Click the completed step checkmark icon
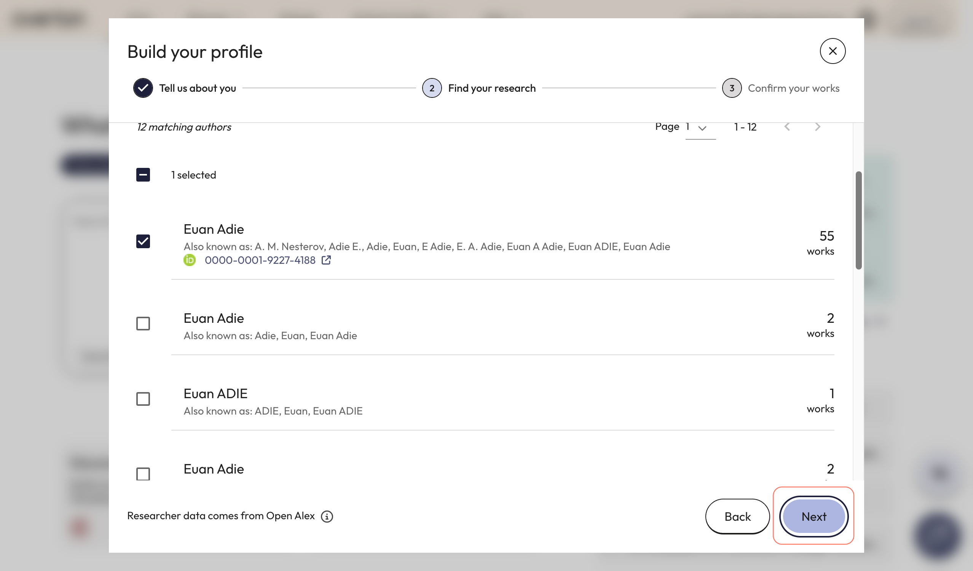The image size is (973, 571). tap(143, 88)
